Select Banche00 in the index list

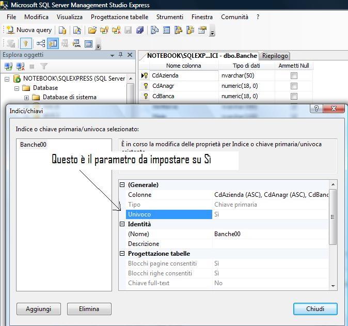click(x=33, y=145)
